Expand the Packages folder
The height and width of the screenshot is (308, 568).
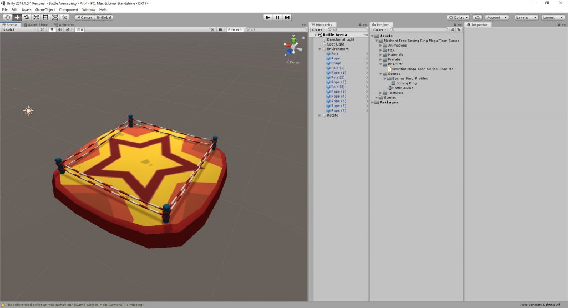(x=372, y=102)
